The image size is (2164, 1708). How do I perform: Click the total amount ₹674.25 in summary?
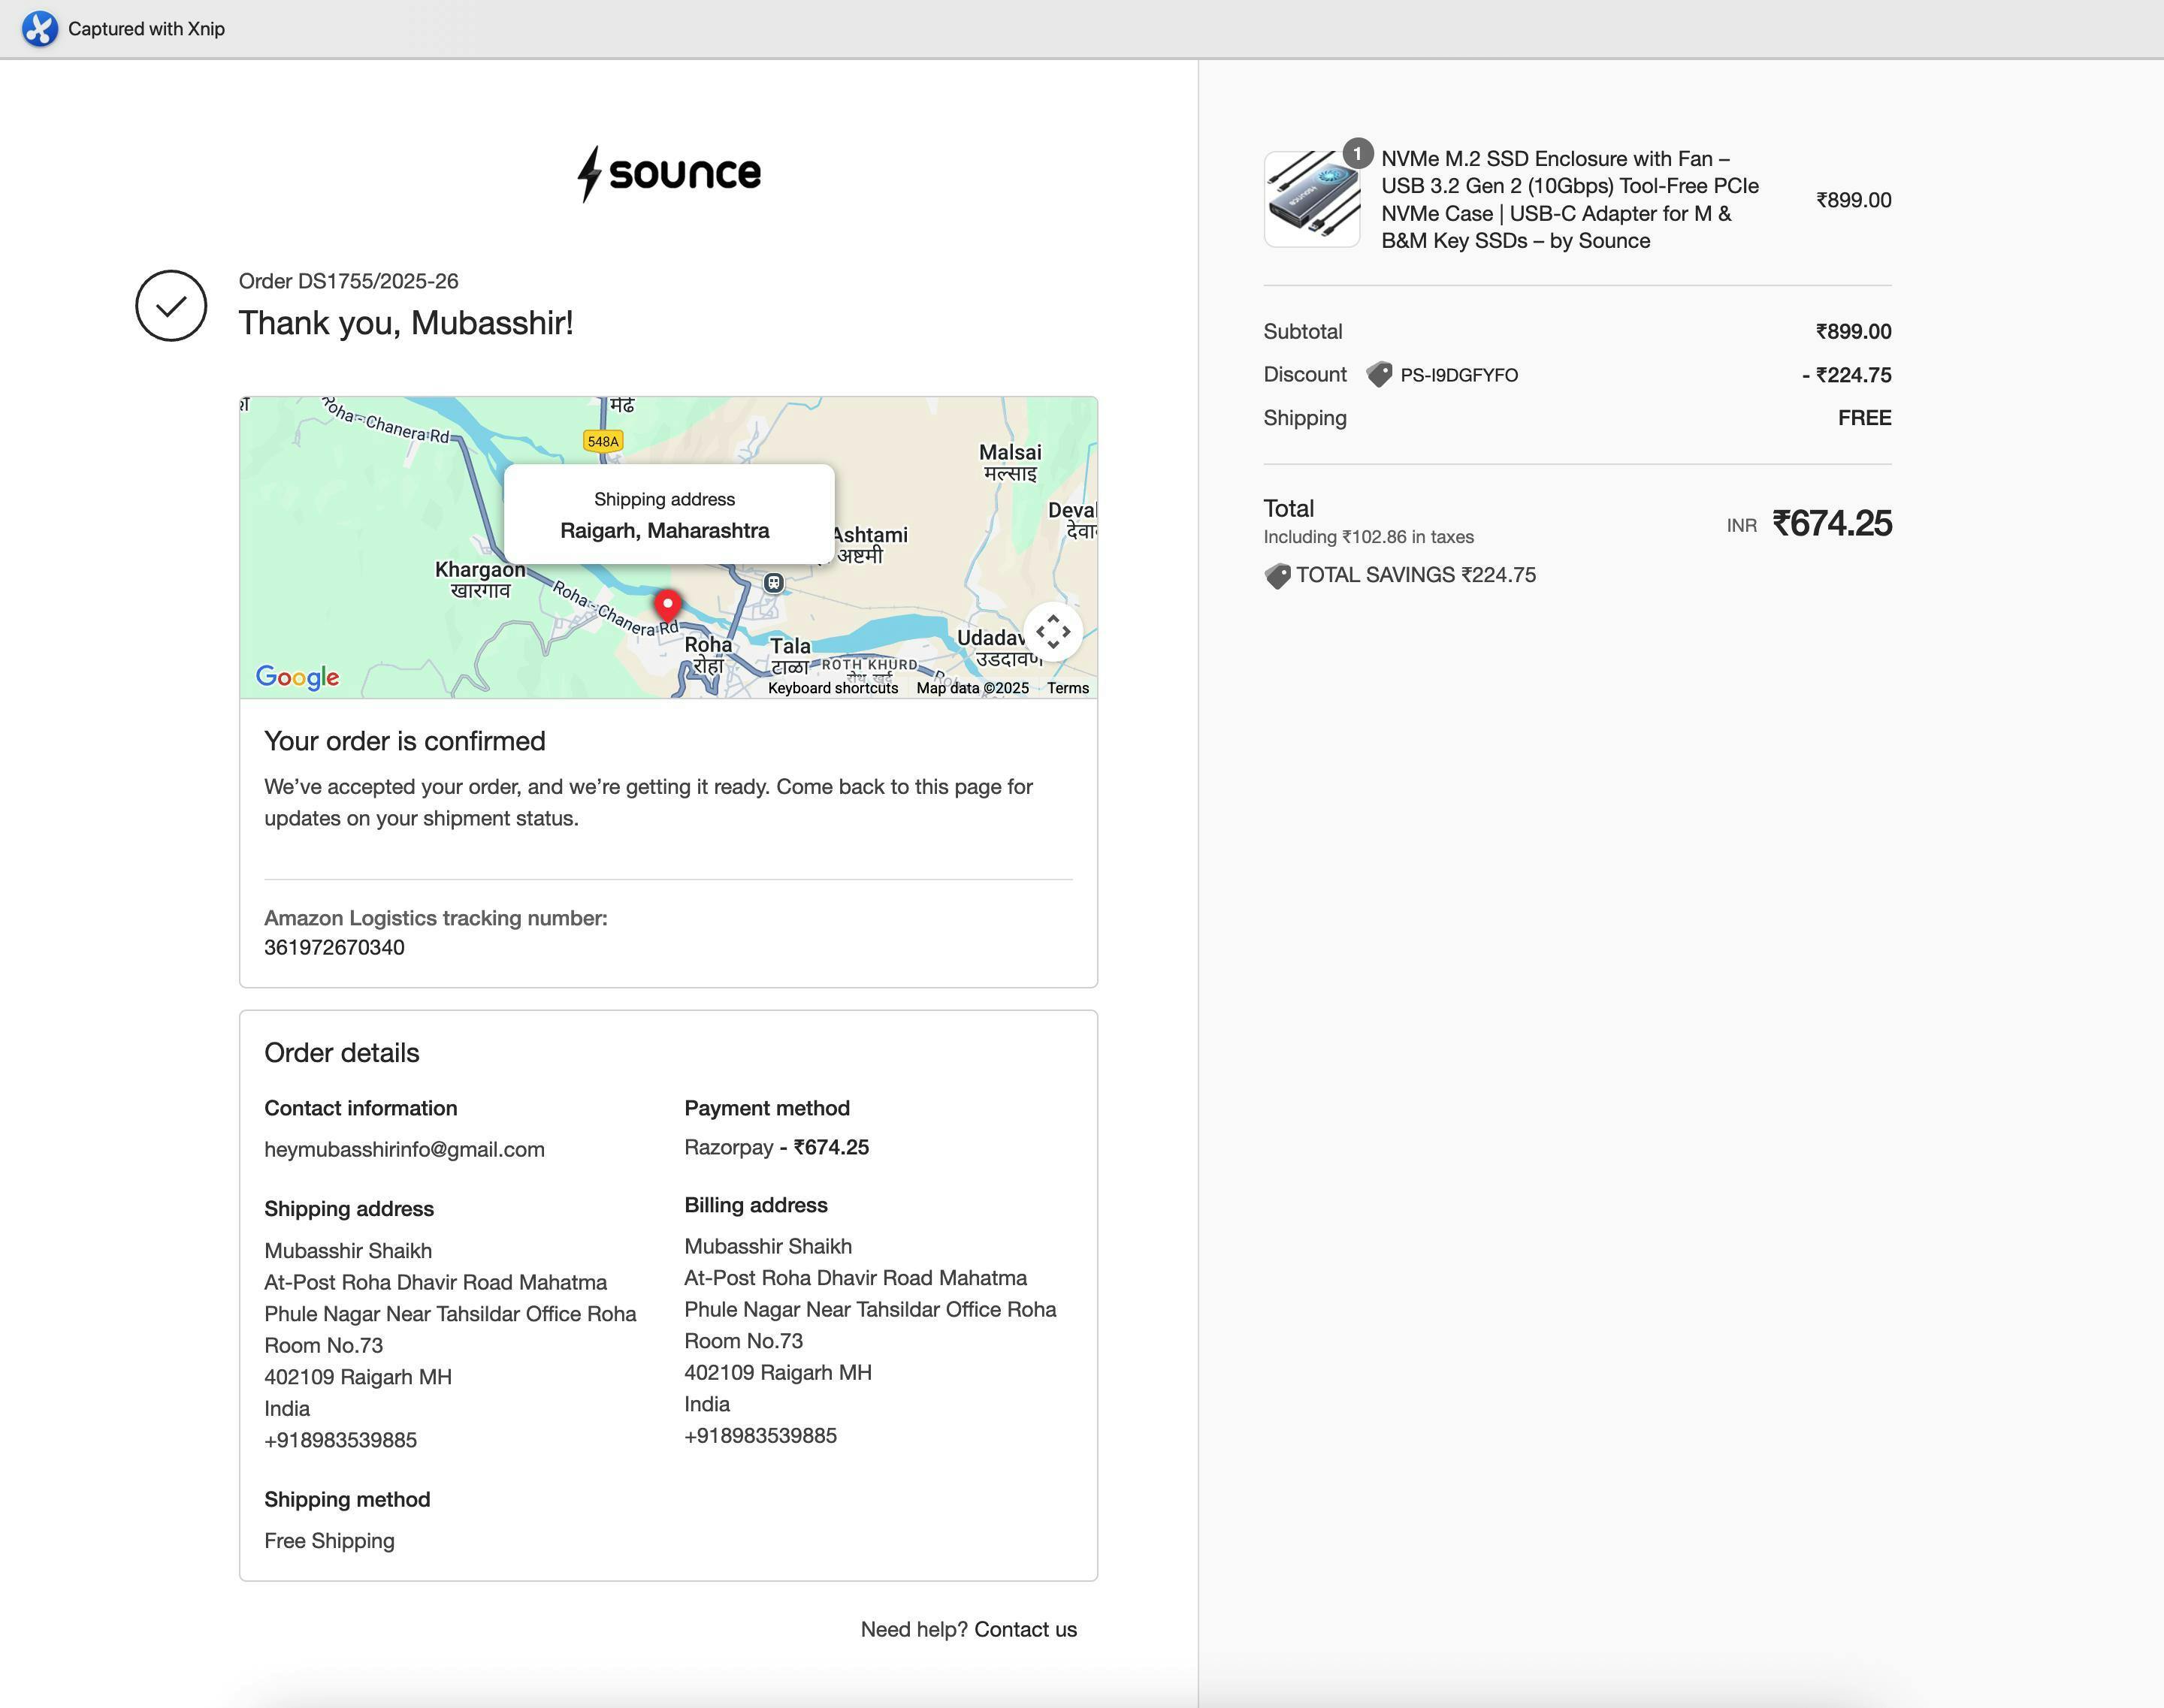[1831, 524]
